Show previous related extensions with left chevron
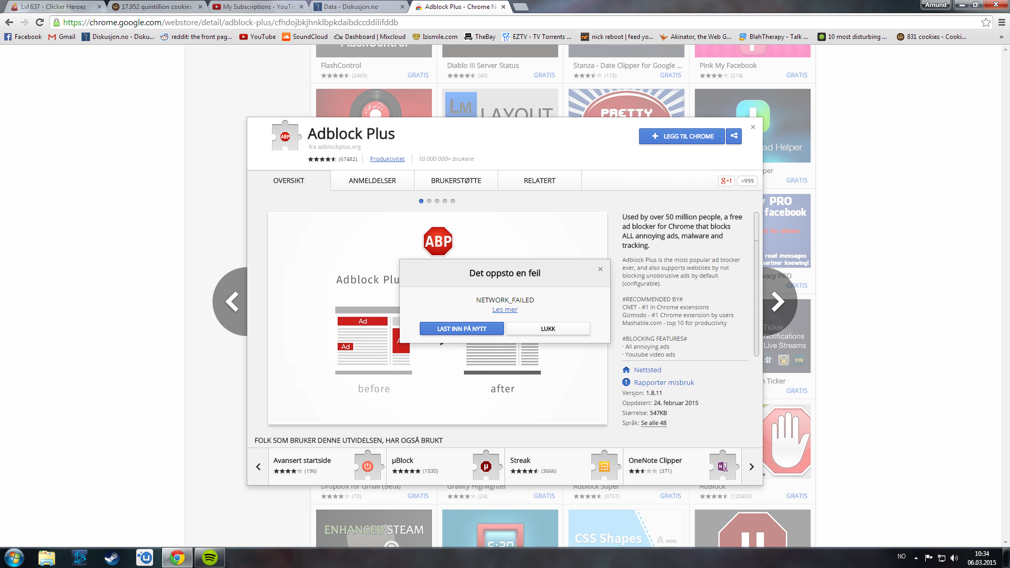The height and width of the screenshot is (568, 1010). (258, 466)
